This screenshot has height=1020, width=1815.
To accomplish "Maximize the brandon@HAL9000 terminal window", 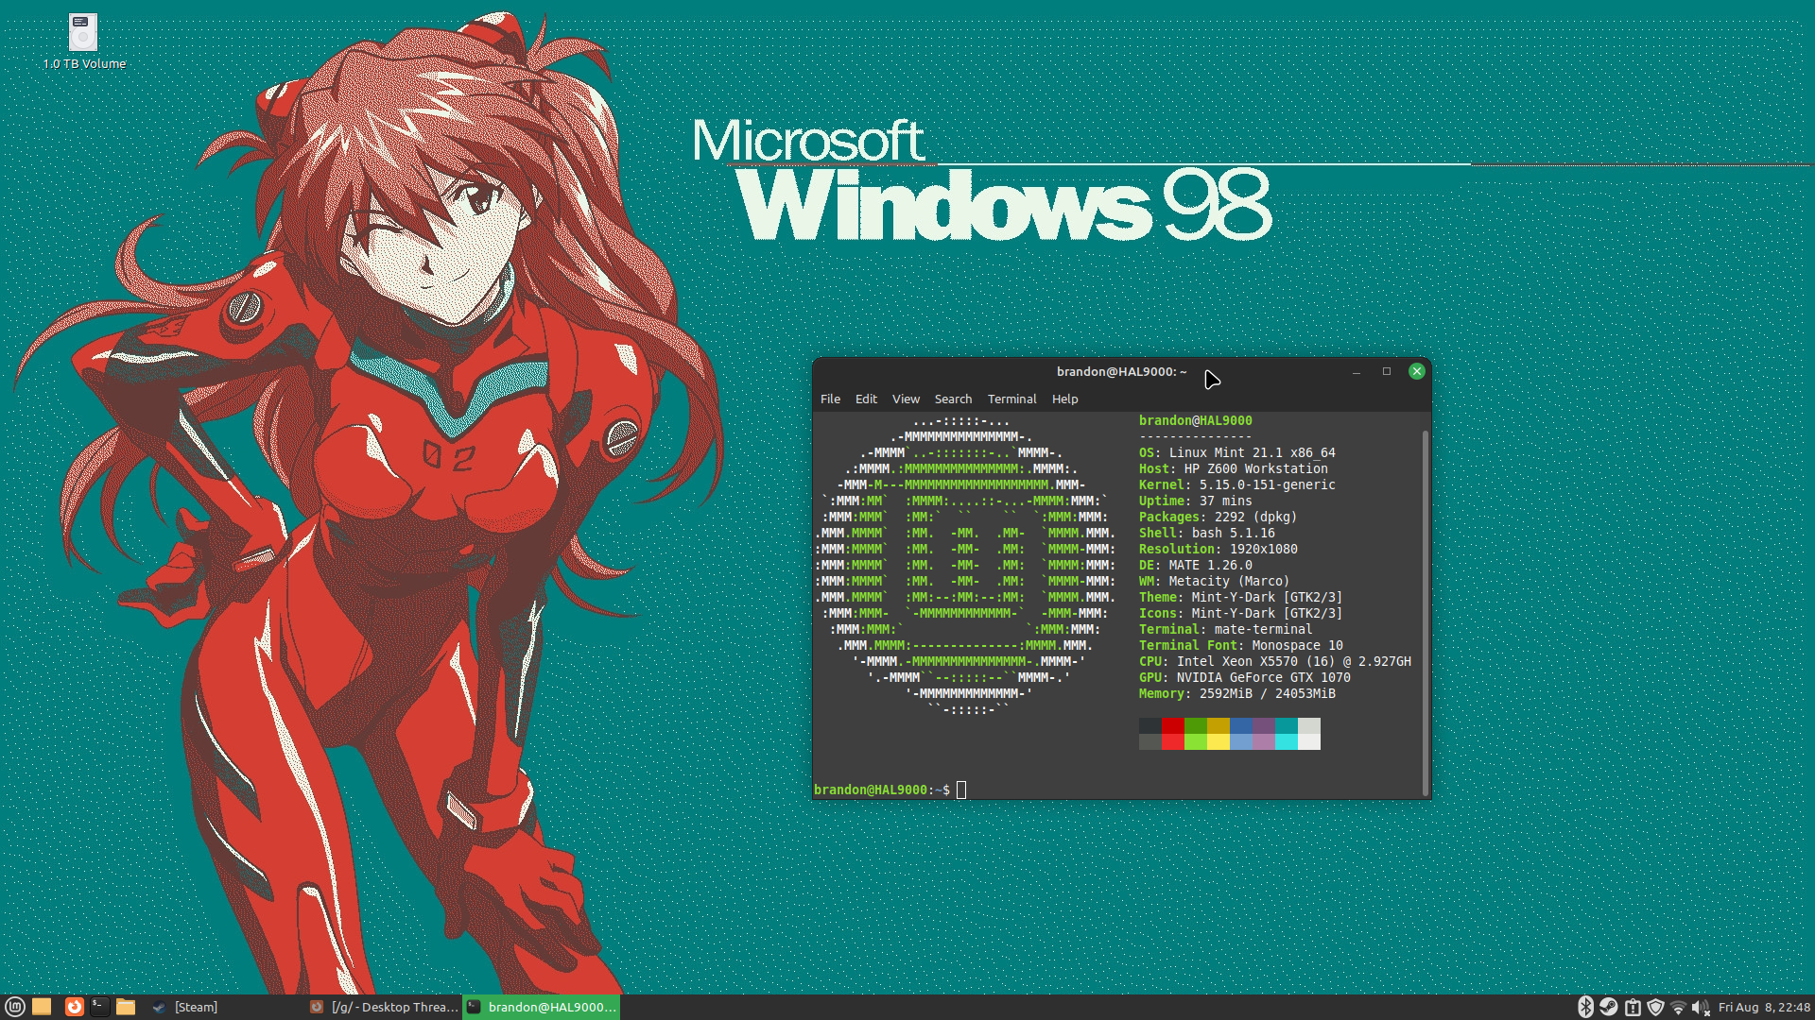I will click(x=1387, y=372).
